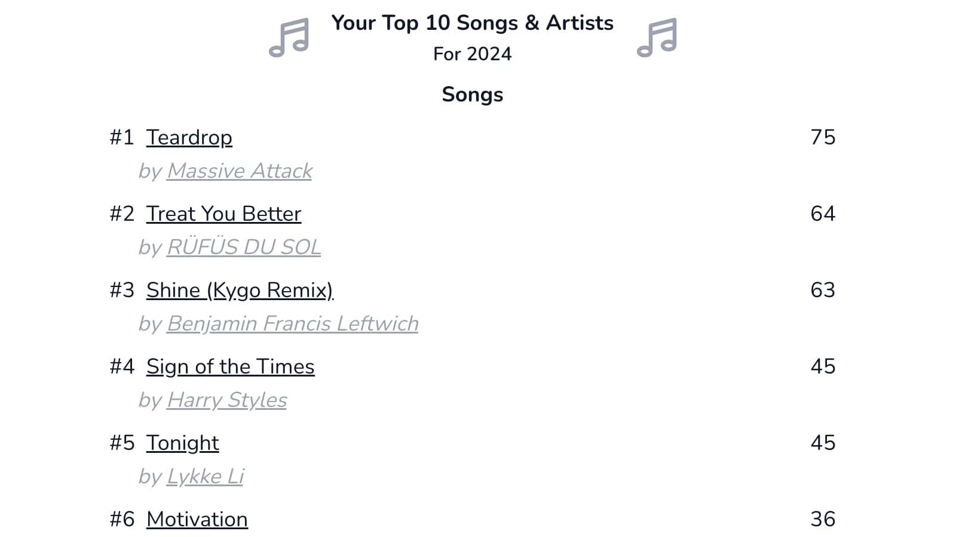Visit the Massive Attack artist page

point(240,171)
